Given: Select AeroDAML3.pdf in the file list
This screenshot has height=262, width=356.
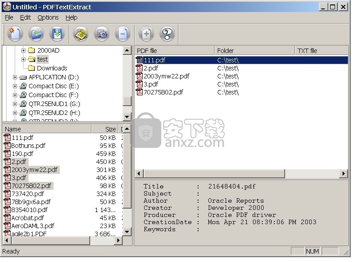Looking at the screenshot, I should click(x=33, y=226).
